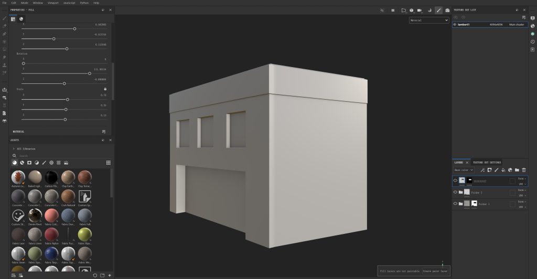
Task: Filter assets by environment maps icon
Action: (x=66, y=163)
